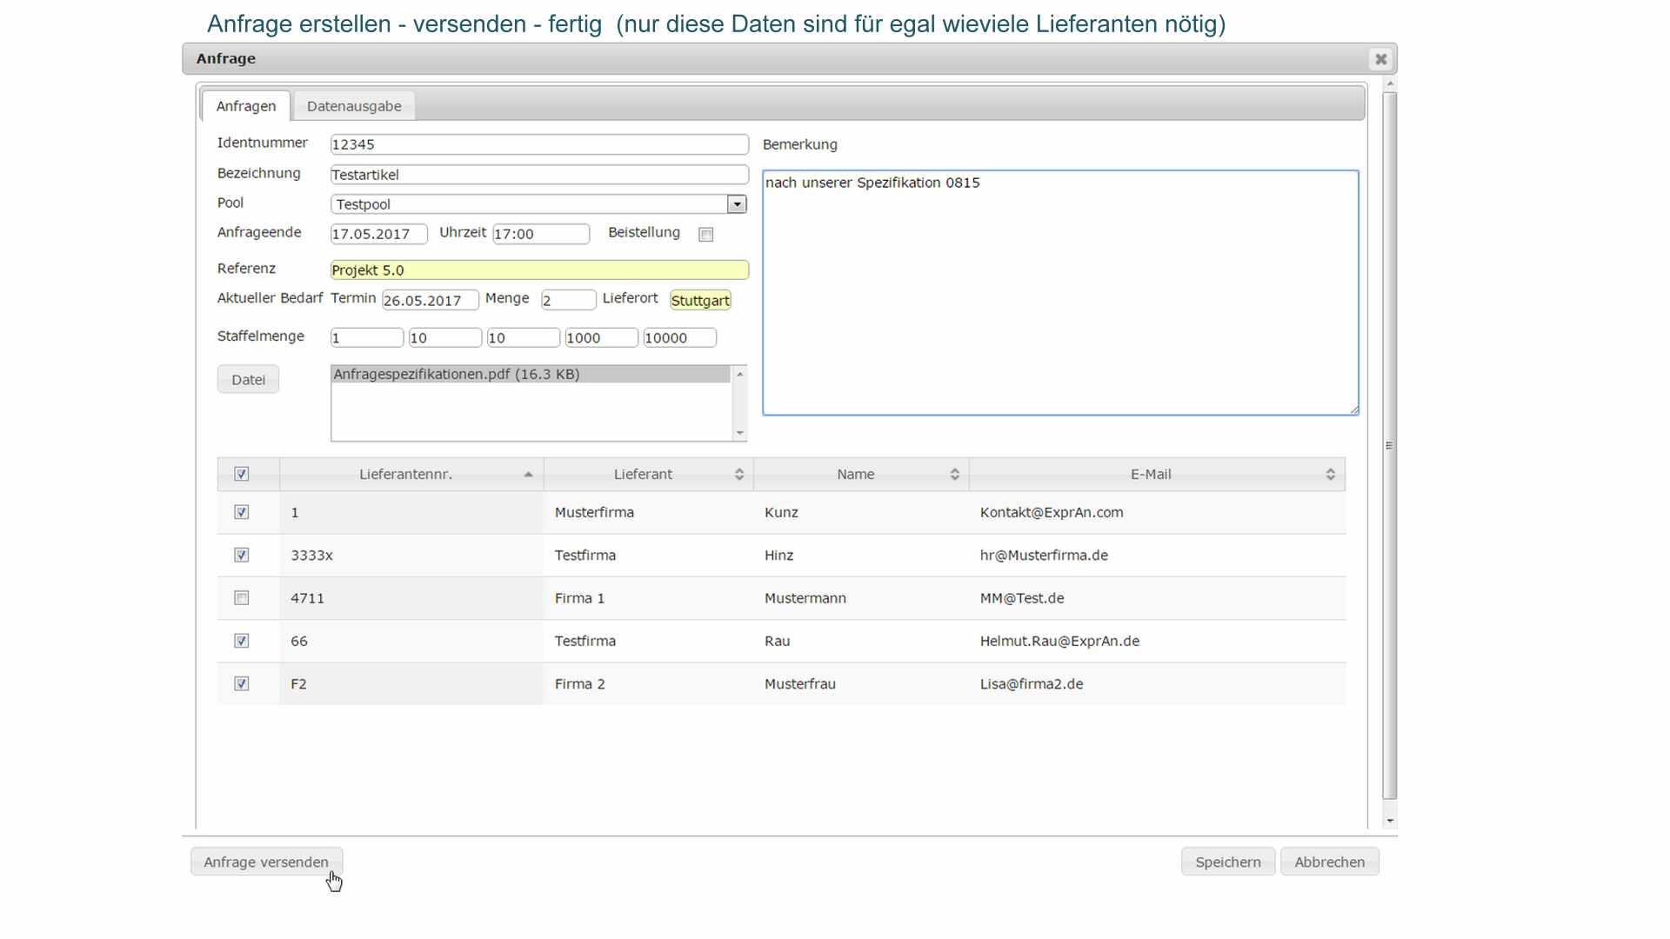Click the Referenz field Projekt 5.0
1670x939 pixels.
[539, 270]
